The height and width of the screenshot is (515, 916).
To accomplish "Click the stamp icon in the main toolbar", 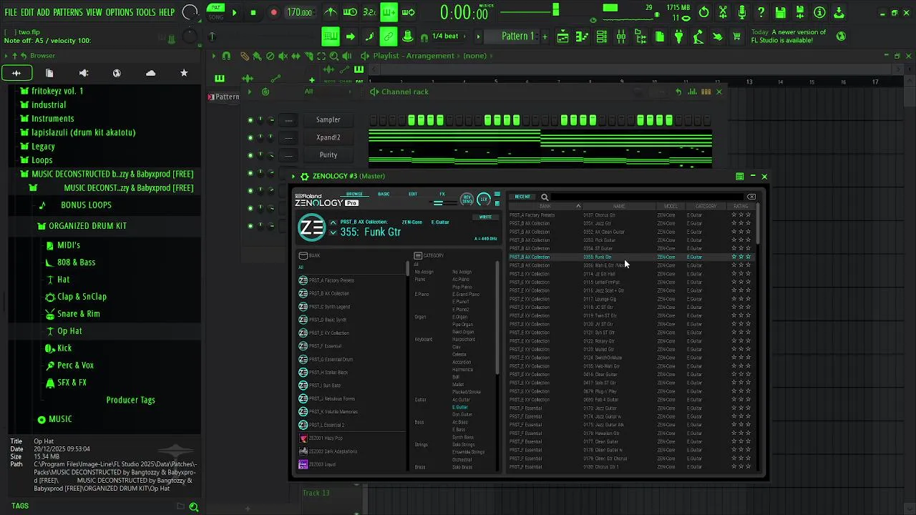I will click(407, 36).
